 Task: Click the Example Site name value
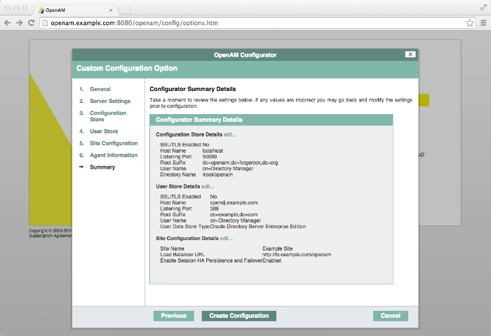(x=278, y=248)
